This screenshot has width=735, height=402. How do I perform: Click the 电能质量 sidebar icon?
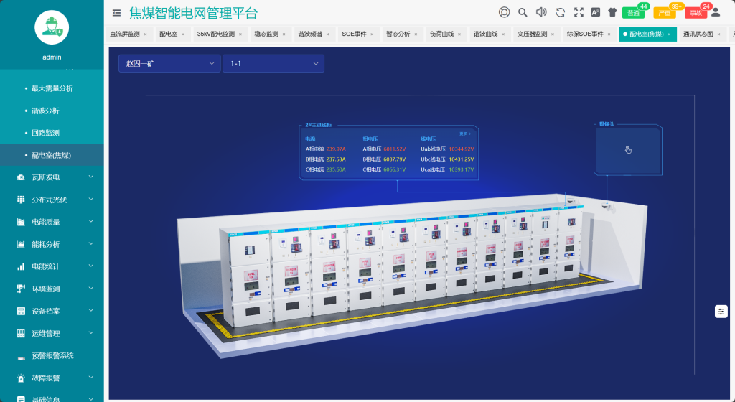pyautogui.click(x=21, y=222)
